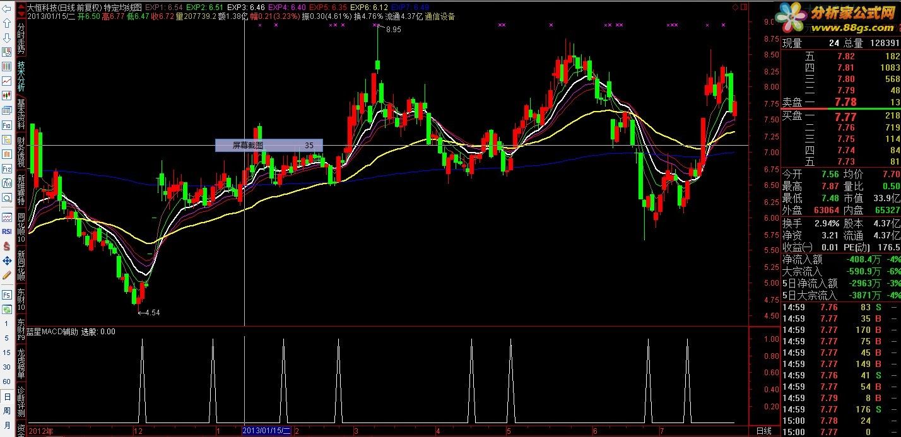Viewport: 901px width, 437px height.
Task: Select the monthly (月) period button
Action: tap(7, 426)
